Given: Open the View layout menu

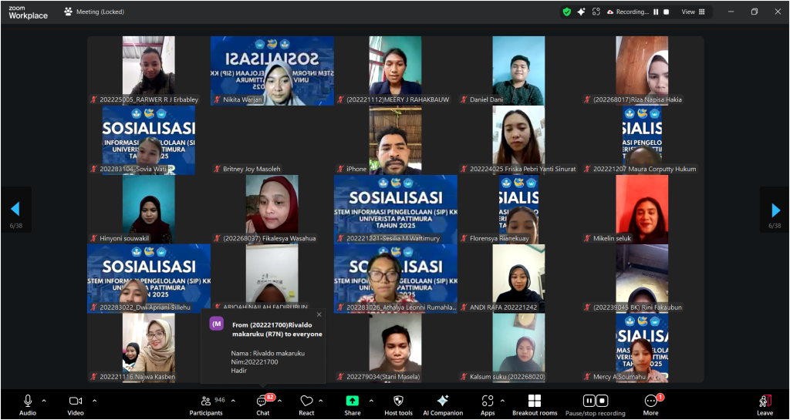Looking at the screenshot, I should click(x=691, y=12).
